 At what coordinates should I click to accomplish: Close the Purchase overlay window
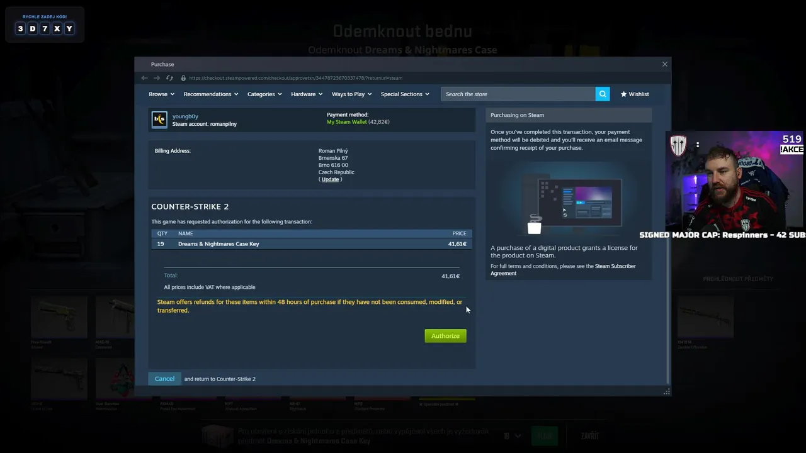[x=664, y=64]
